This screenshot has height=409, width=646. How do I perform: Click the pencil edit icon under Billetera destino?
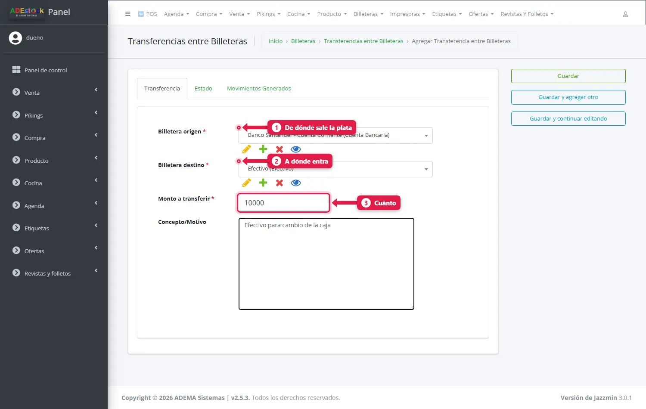247,183
